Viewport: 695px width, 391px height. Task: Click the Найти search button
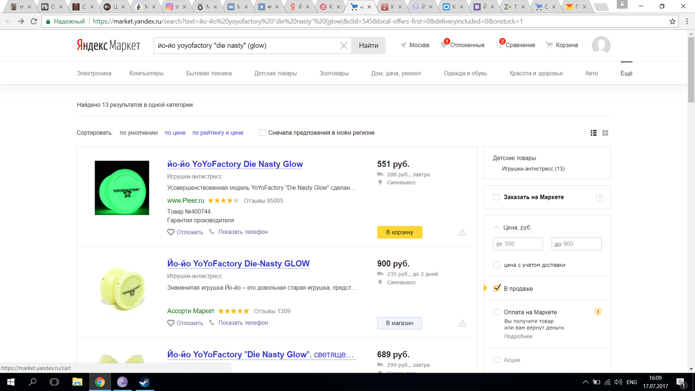369,46
